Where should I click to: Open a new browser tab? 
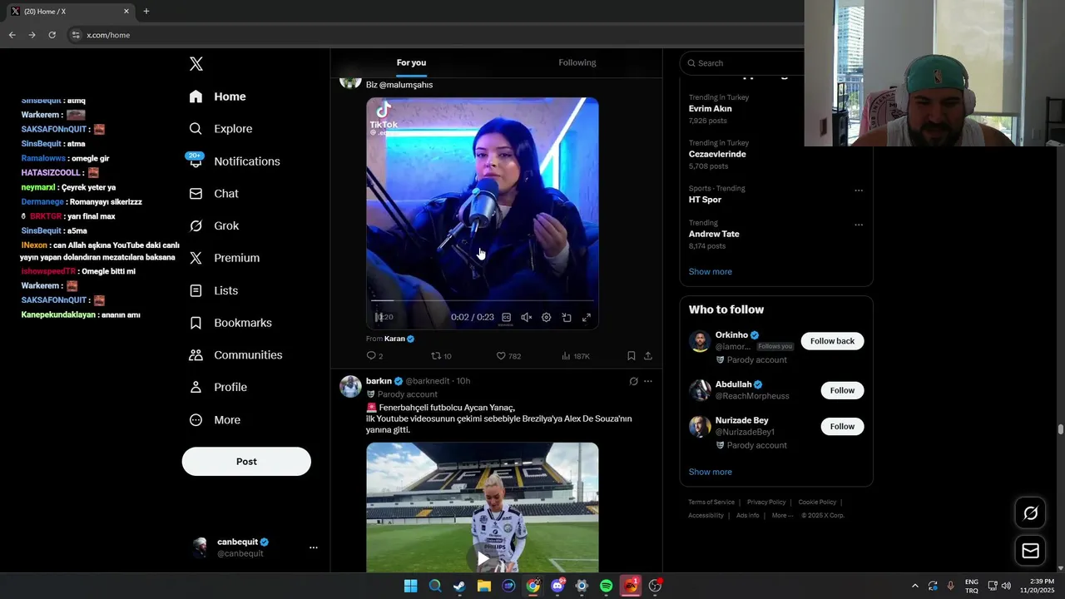tap(146, 12)
